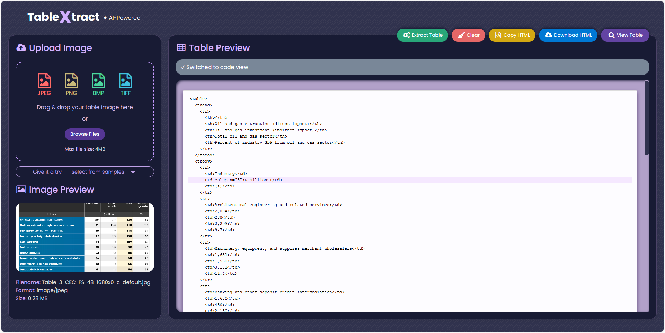Click the TIFF file format icon
665x333 pixels.
[x=125, y=81]
